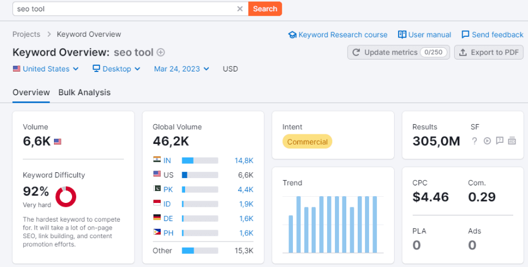
Task: Click the Indonesia flag icon
Action: [x=157, y=203]
